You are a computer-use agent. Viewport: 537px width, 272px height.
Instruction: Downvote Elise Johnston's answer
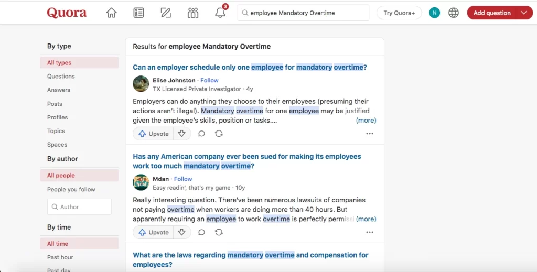[x=182, y=134]
